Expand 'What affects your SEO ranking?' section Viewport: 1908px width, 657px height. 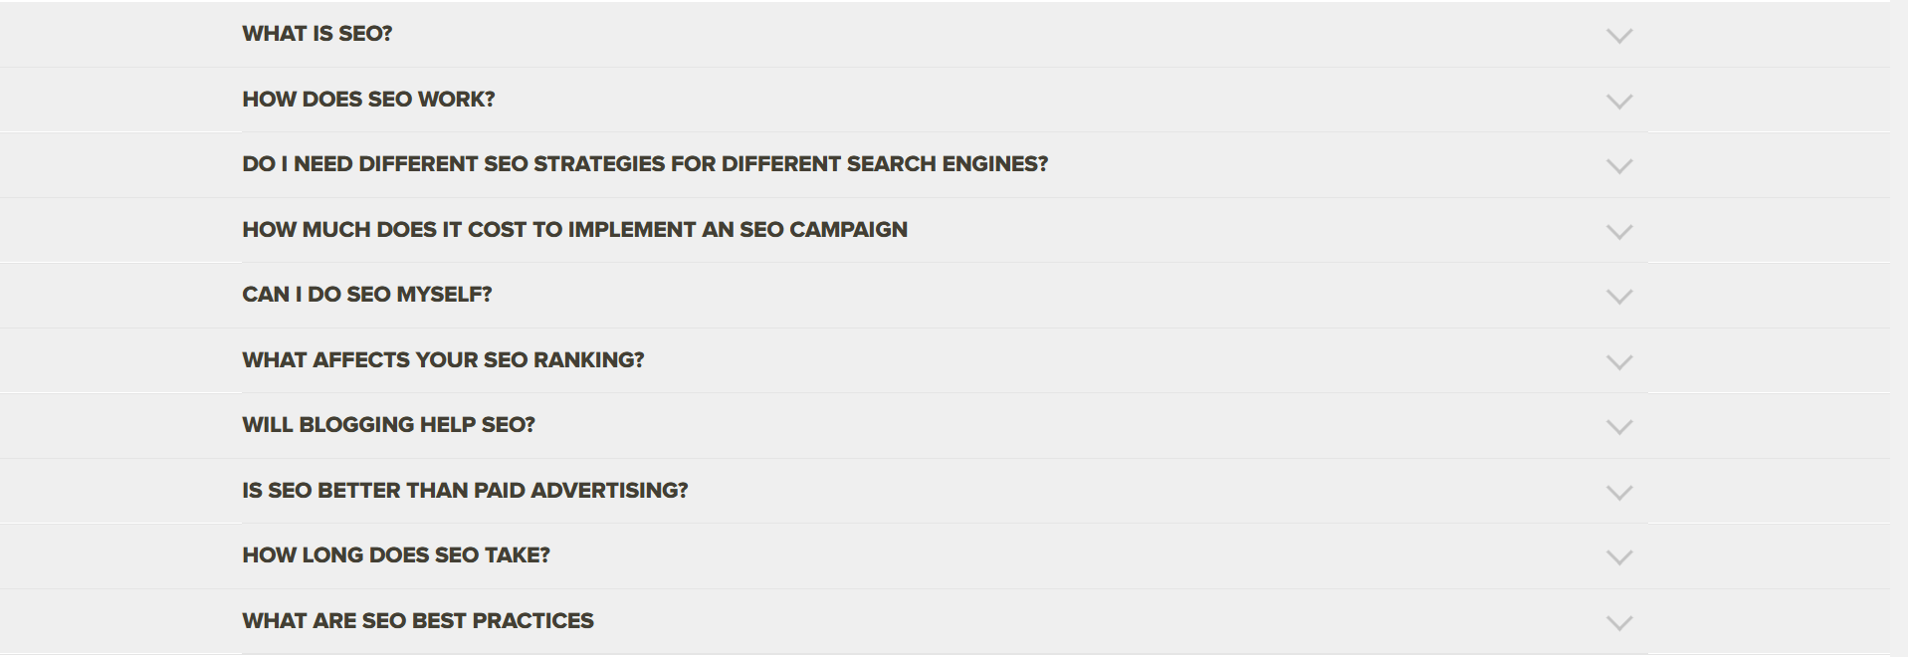pos(443,360)
